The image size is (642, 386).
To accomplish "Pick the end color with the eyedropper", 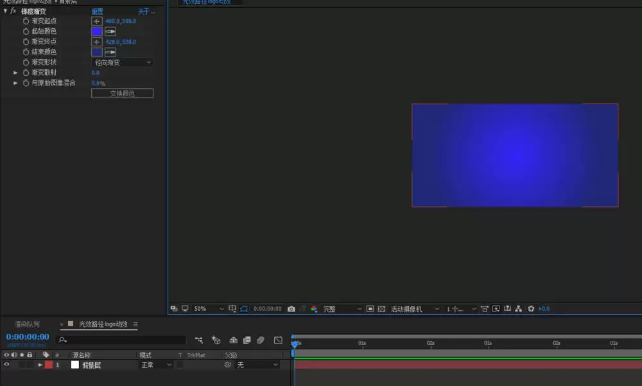I will (x=110, y=52).
